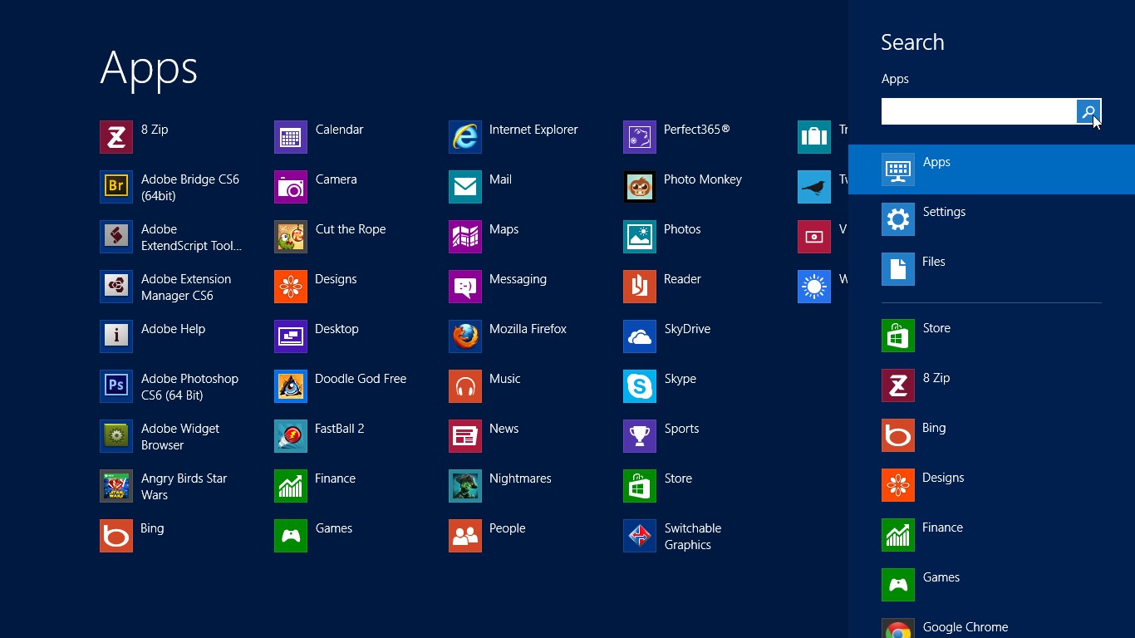The height and width of the screenshot is (638, 1135).
Task: Launch the Nightmares game icon
Action: pyautogui.click(x=465, y=486)
